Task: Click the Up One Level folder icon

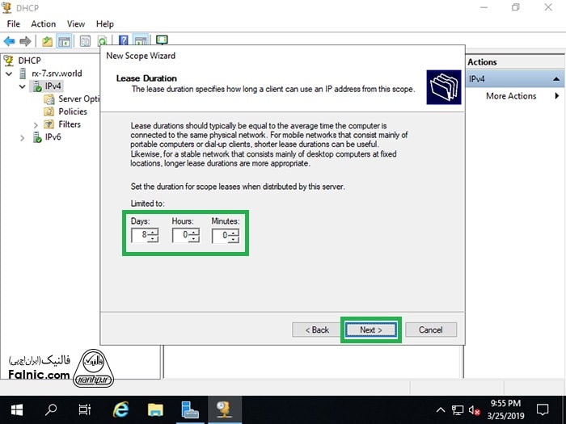Action: (x=47, y=40)
